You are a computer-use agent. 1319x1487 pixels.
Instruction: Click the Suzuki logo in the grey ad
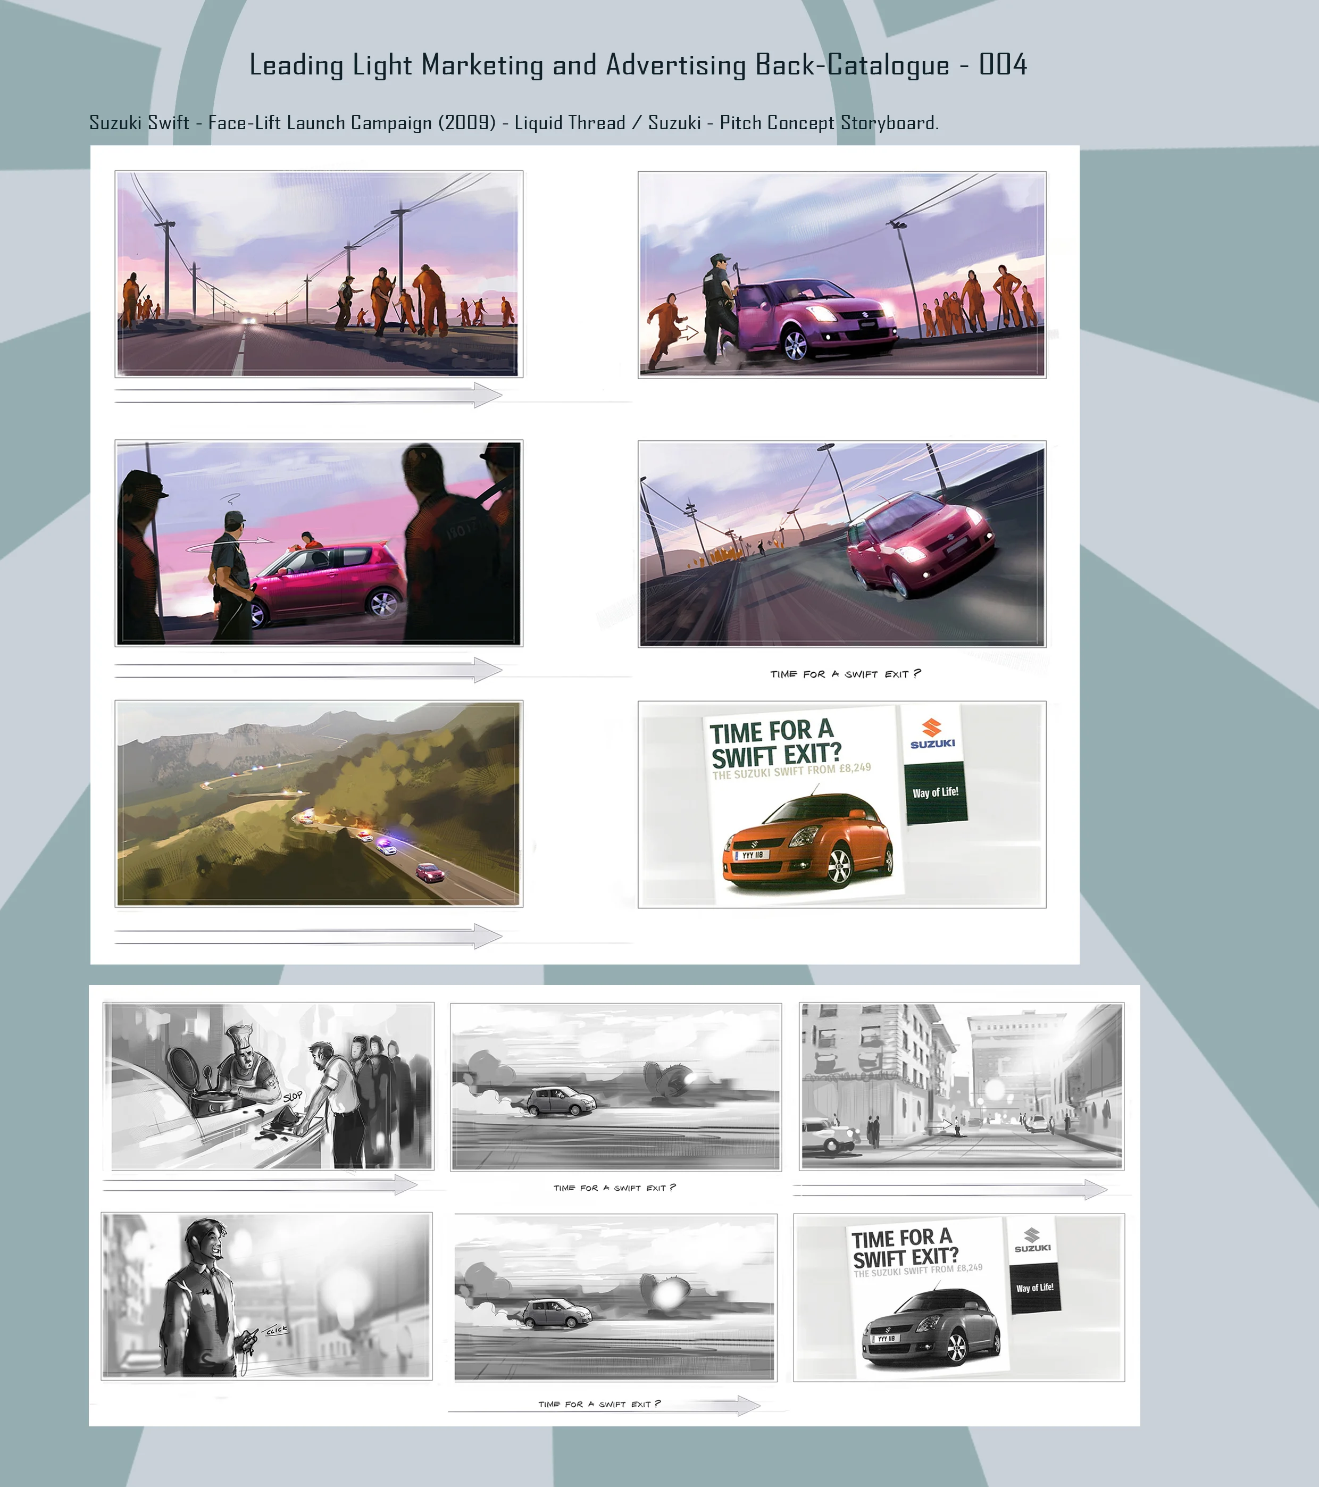(x=1032, y=1241)
